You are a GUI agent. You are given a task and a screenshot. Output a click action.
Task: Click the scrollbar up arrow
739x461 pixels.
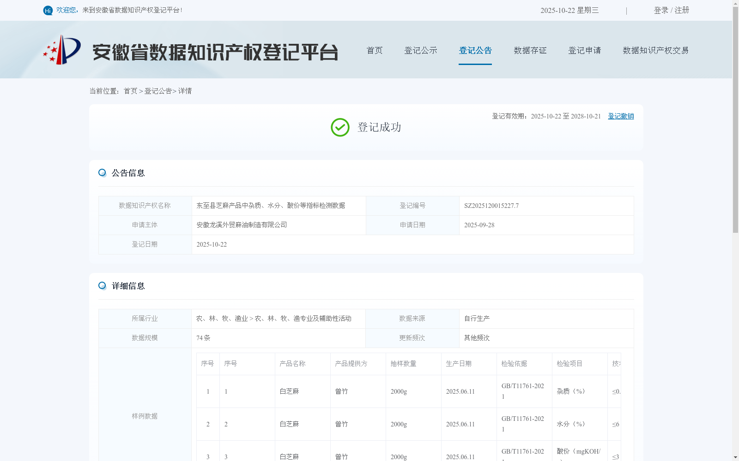coord(735,3)
